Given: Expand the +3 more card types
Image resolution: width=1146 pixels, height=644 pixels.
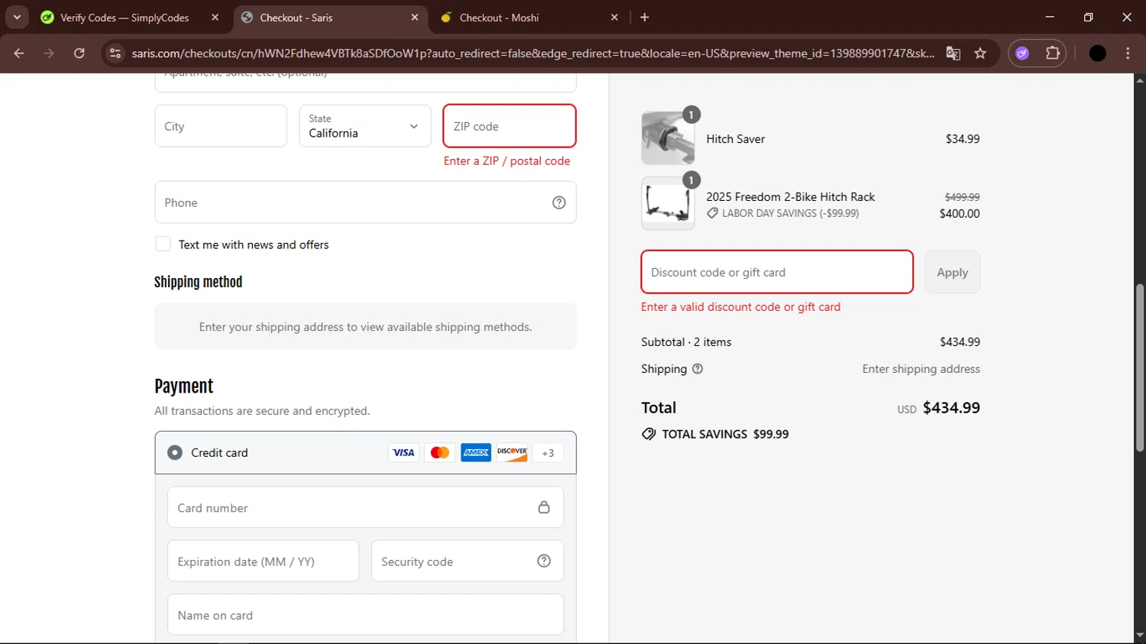Looking at the screenshot, I should [x=548, y=453].
